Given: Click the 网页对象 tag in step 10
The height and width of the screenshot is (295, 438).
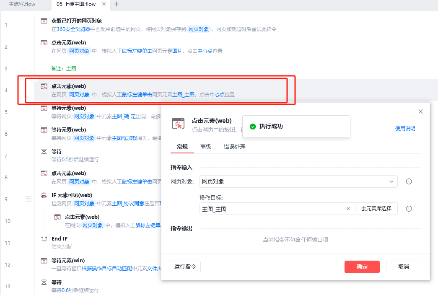Looking at the screenshot, I should (93, 225).
